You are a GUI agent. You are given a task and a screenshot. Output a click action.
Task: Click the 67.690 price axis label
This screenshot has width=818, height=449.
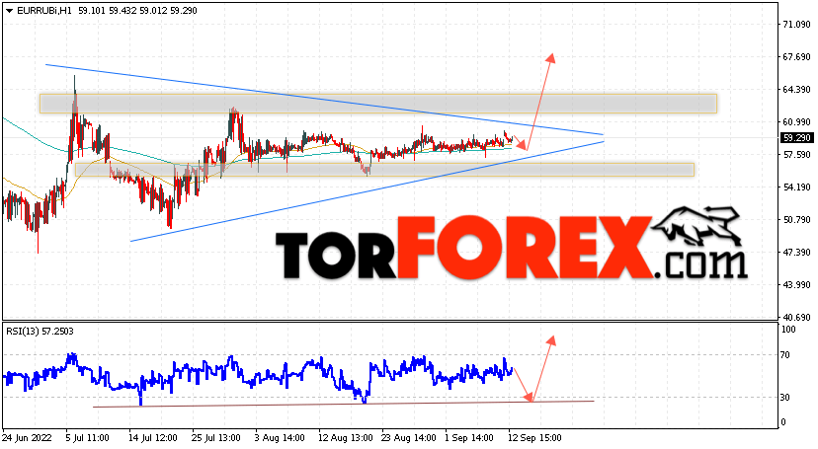coord(796,57)
